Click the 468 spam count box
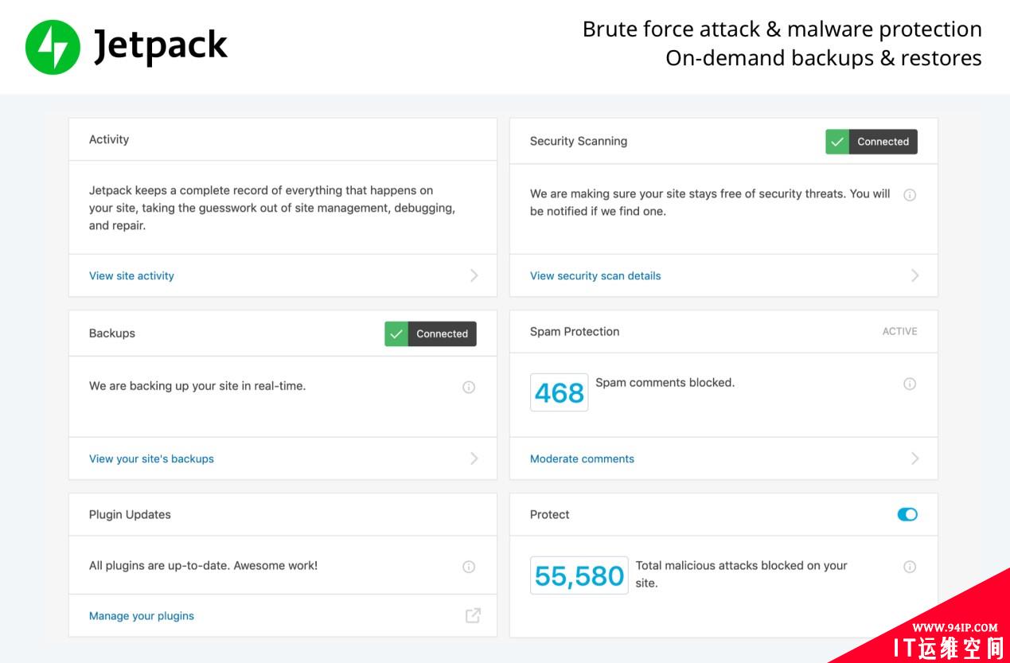This screenshot has height=663, width=1010. pyautogui.click(x=560, y=392)
